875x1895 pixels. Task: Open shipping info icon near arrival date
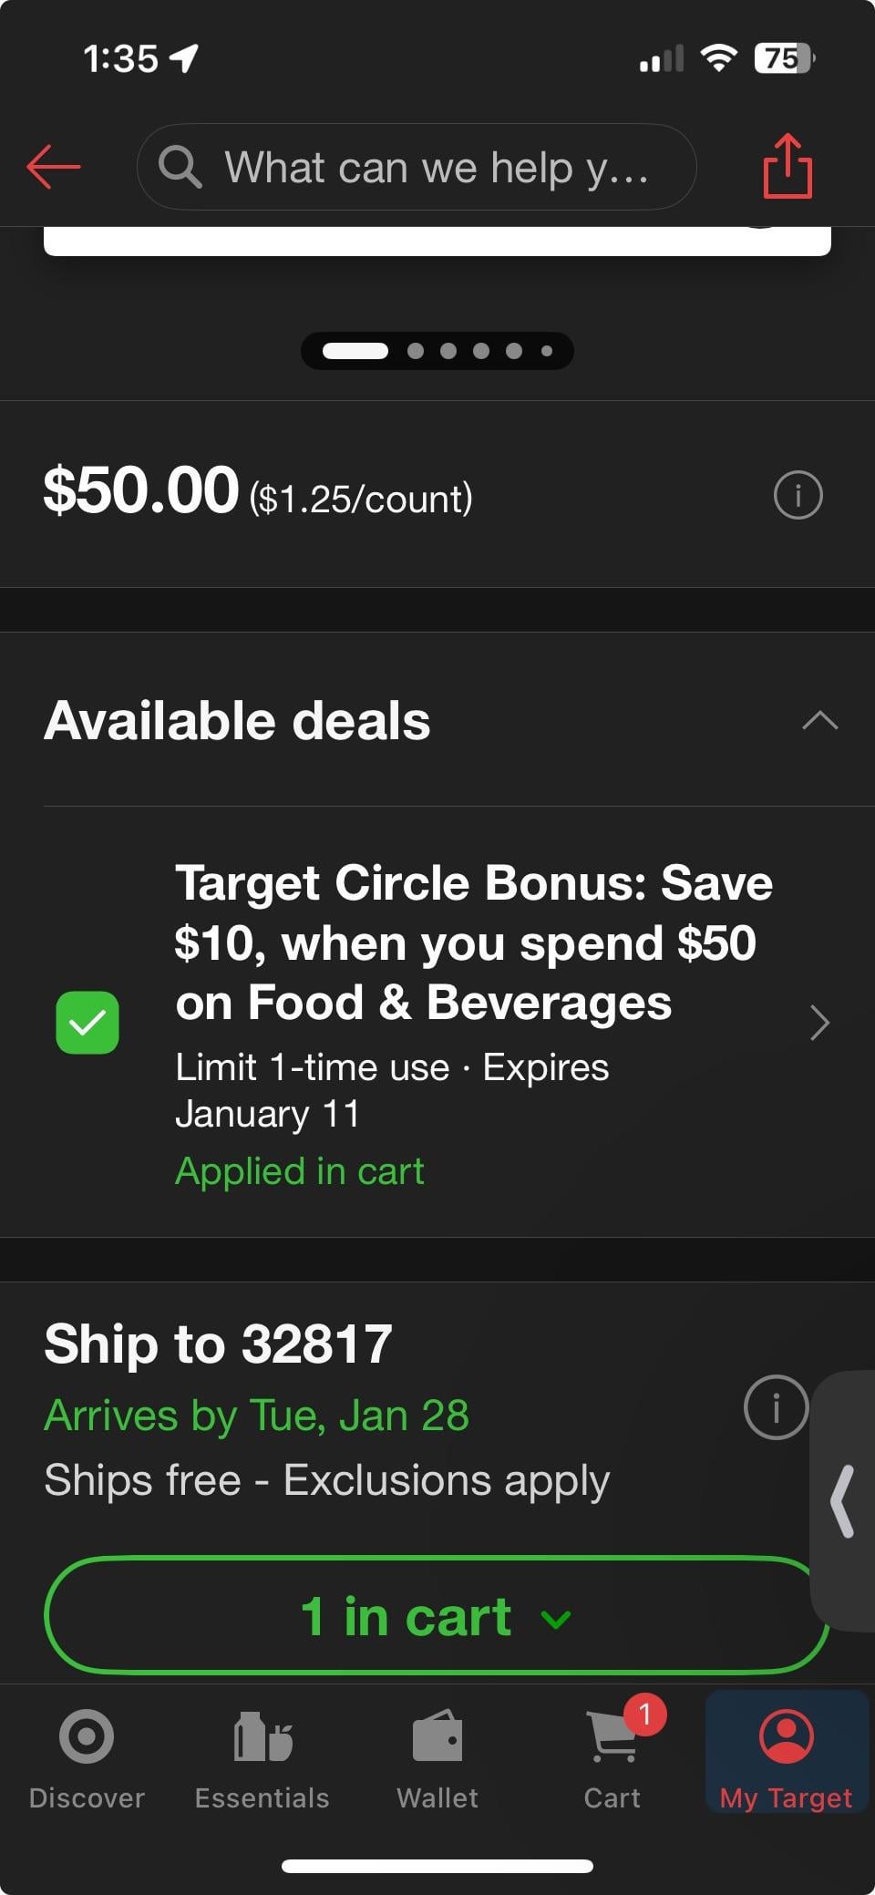(x=776, y=1407)
